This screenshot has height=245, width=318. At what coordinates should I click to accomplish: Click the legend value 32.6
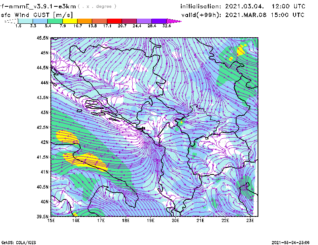[167, 26]
